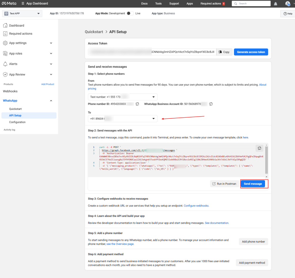Open the see the Overview page link
295x278 pixels.
click(x=120, y=244)
